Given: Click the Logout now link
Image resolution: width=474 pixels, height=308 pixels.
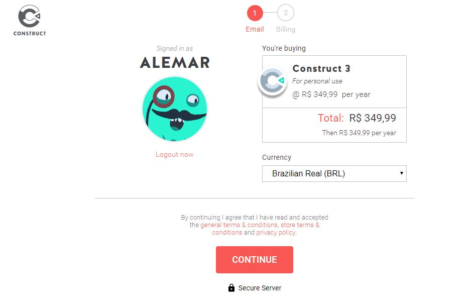Looking at the screenshot, I should [x=174, y=154].
